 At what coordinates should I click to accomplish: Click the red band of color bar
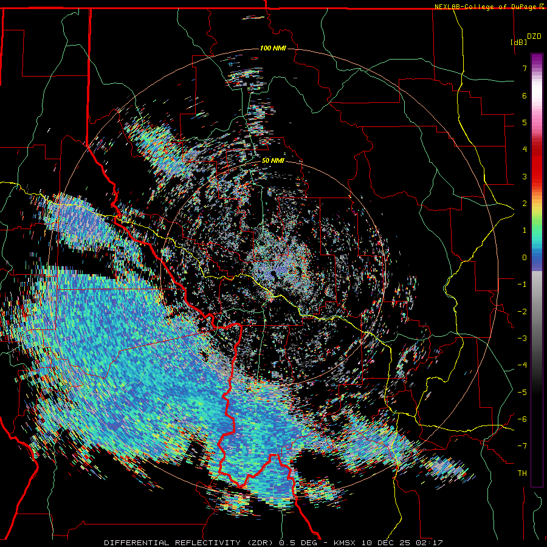(x=537, y=164)
